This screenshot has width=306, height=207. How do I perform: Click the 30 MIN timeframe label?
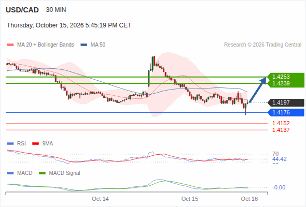point(56,10)
